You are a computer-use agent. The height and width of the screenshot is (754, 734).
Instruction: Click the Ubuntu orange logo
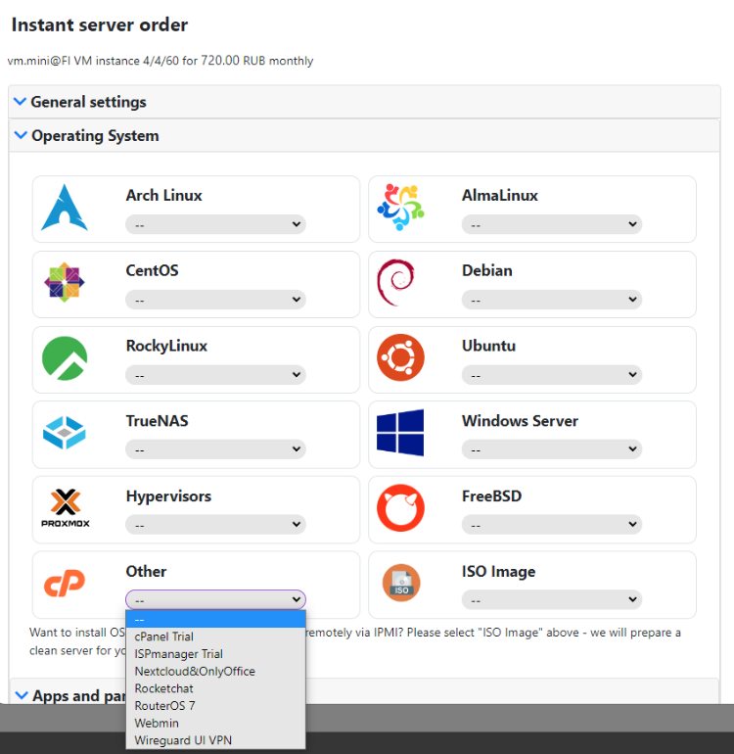pyautogui.click(x=400, y=357)
